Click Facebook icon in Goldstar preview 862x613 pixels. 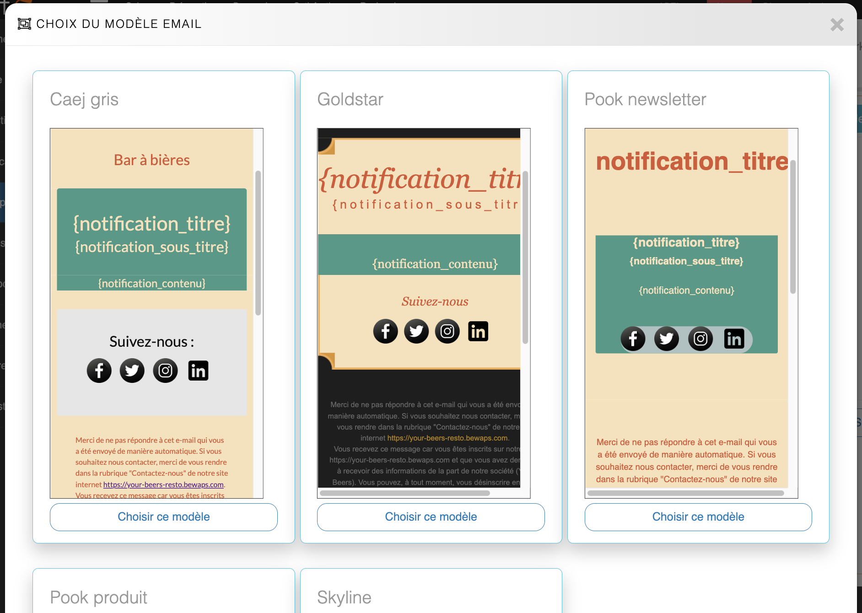tap(386, 331)
